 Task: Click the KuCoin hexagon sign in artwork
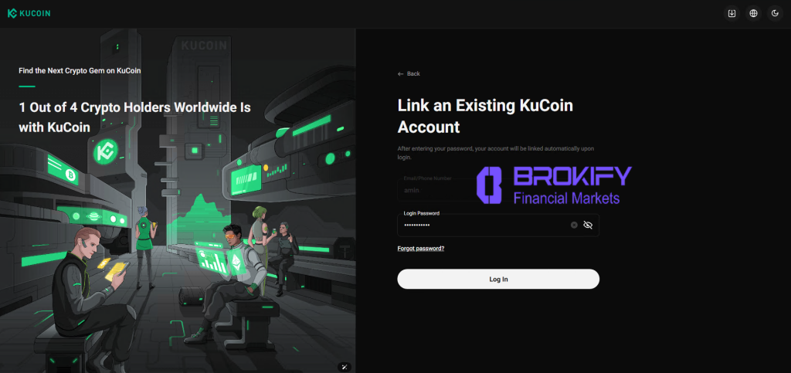point(105,151)
